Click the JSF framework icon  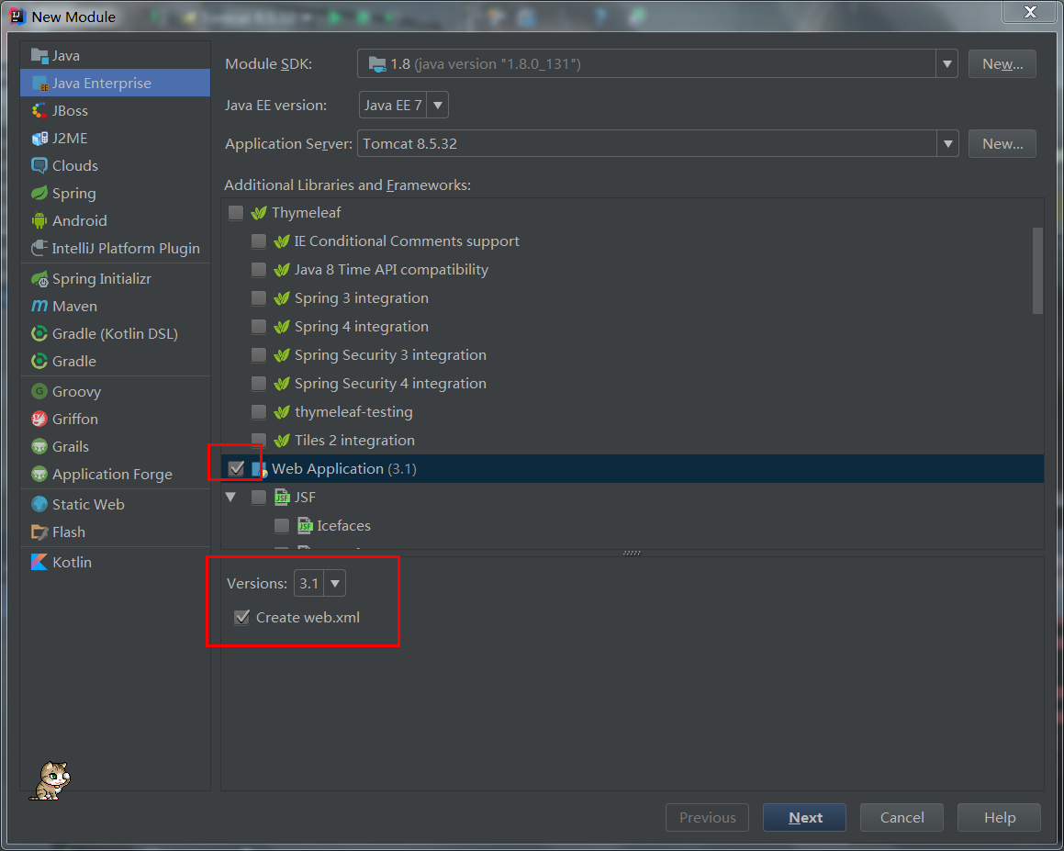click(x=282, y=498)
